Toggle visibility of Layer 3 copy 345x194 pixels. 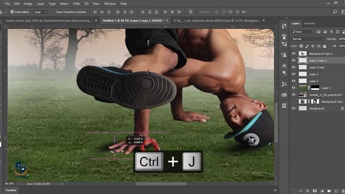click(293, 67)
